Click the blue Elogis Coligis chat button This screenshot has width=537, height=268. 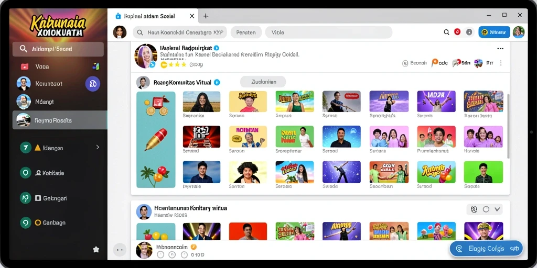[486, 249]
